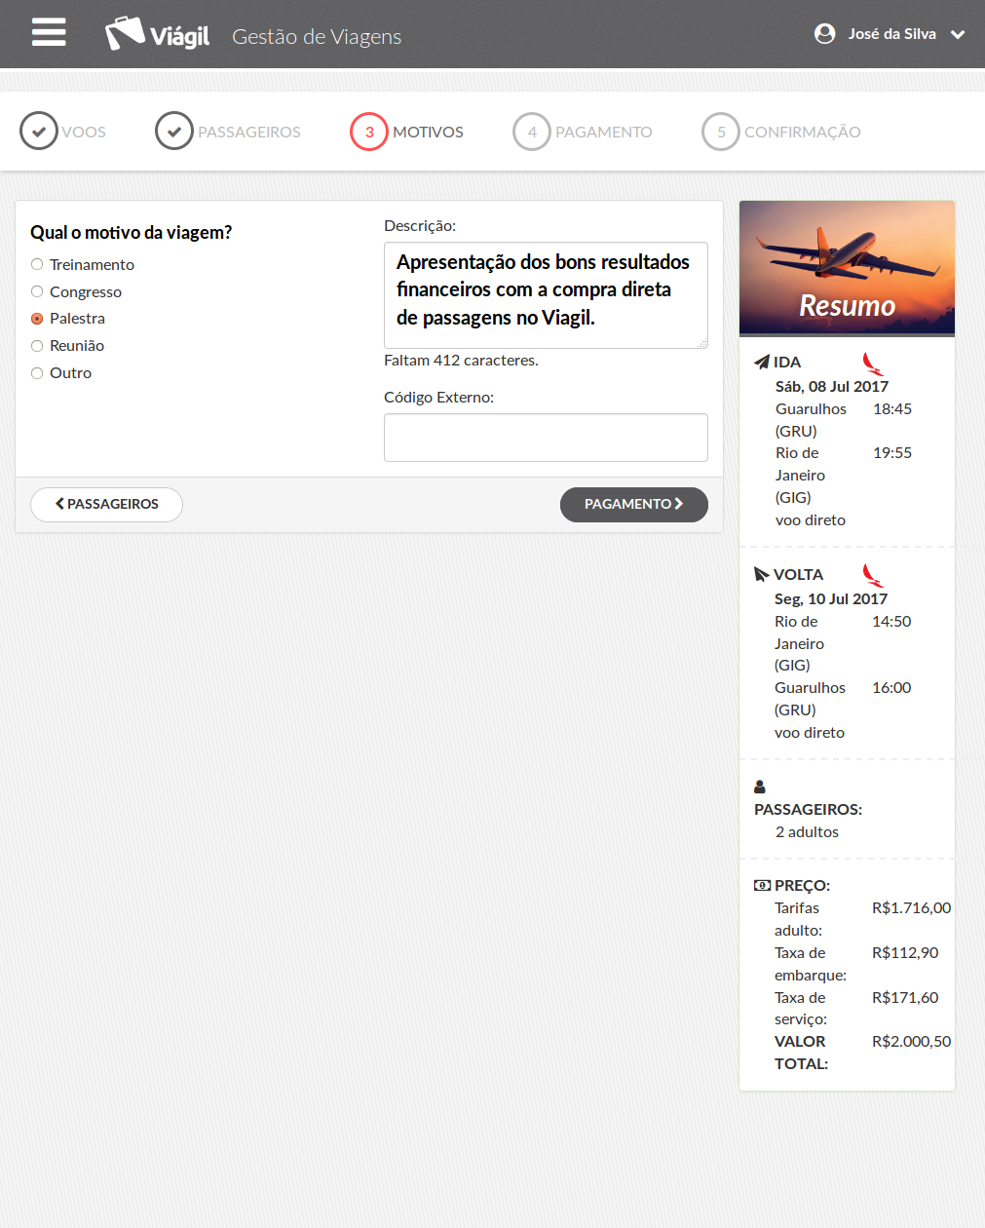
Task: Select the Outro radio button
Action: (x=37, y=372)
